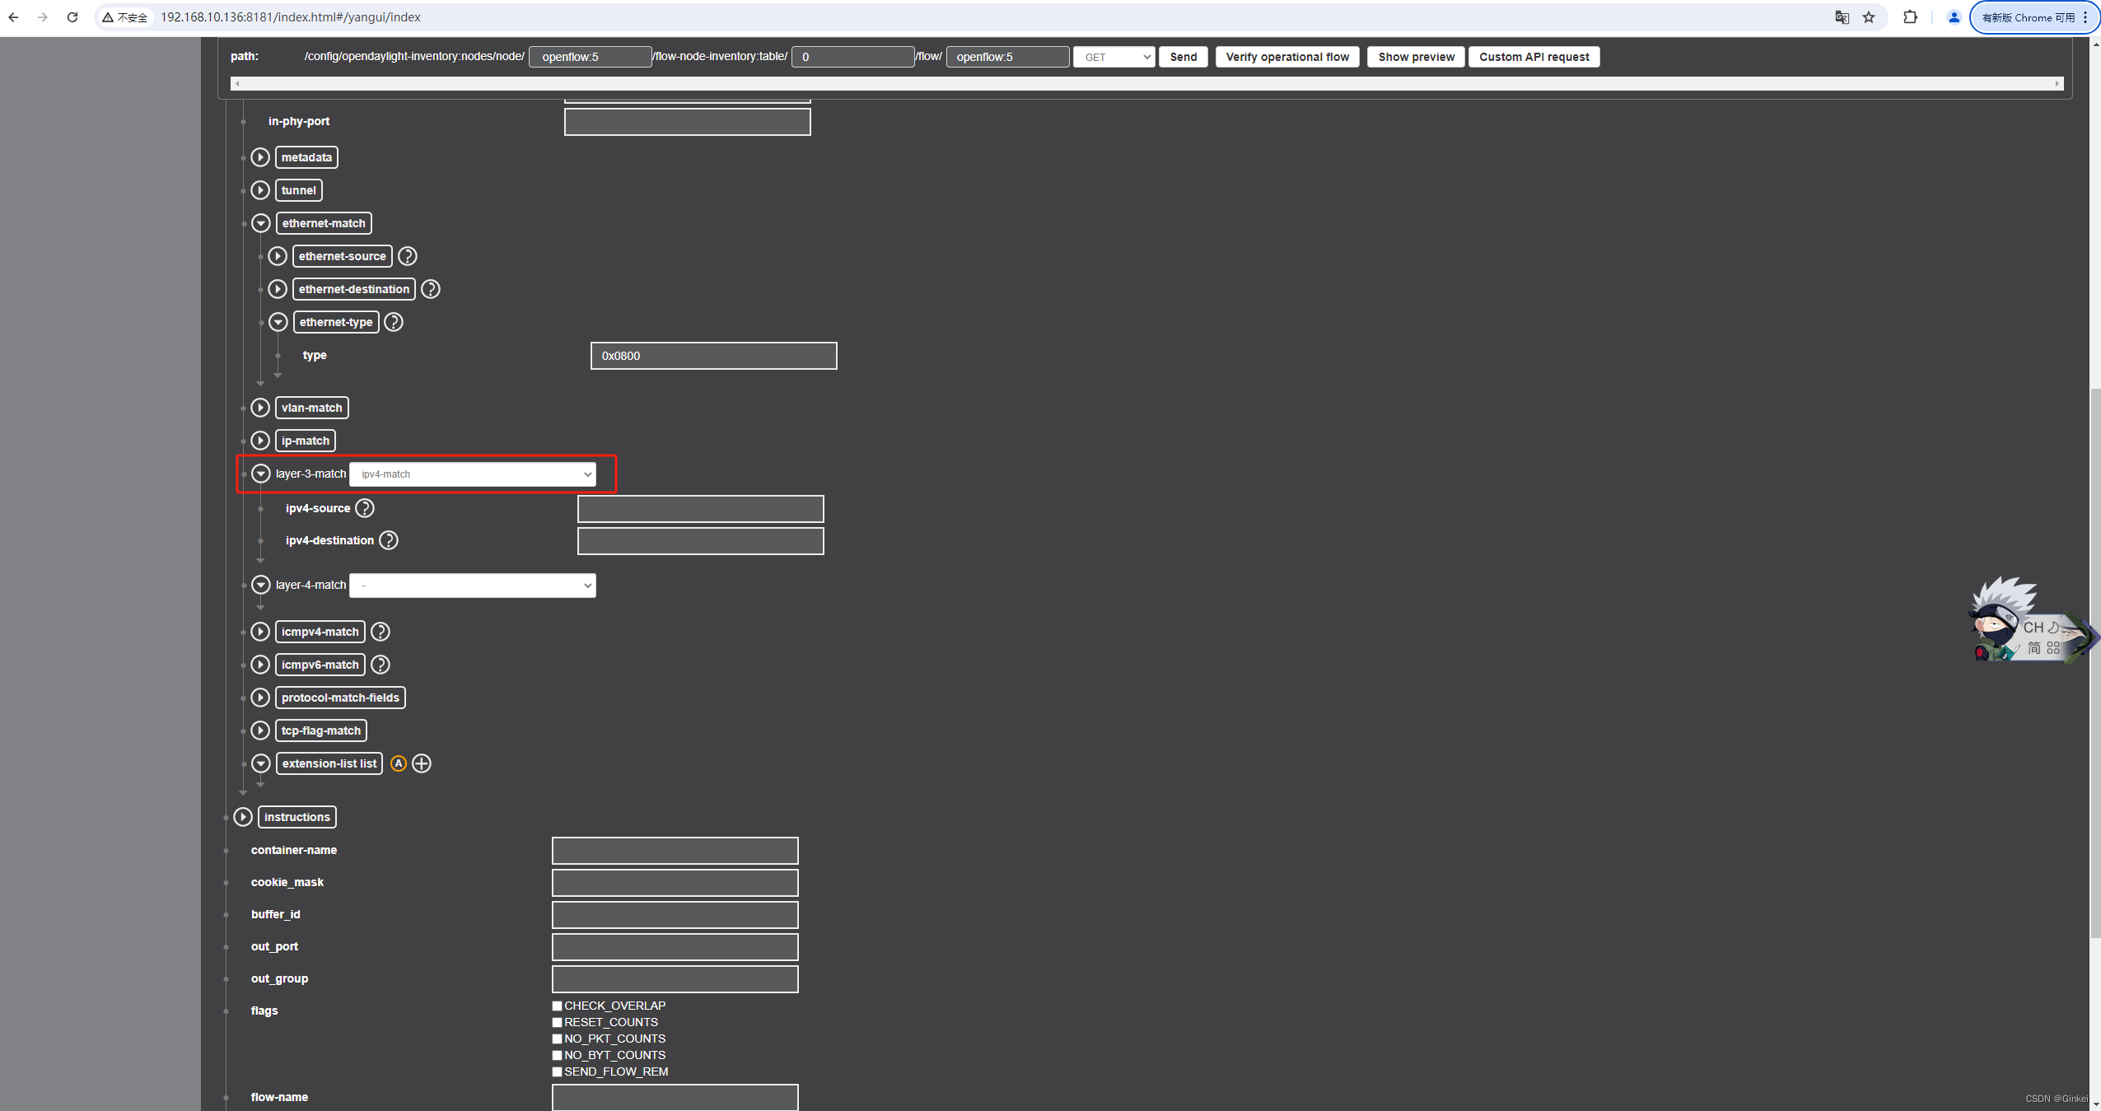Expand the extension-list list section
Screen dimensions: 2101x1111
[263, 763]
